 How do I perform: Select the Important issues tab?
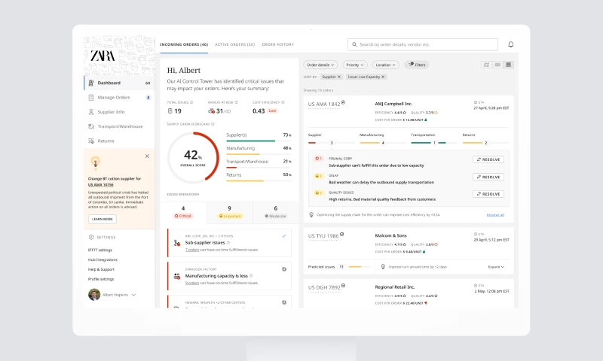pyautogui.click(x=229, y=211)
